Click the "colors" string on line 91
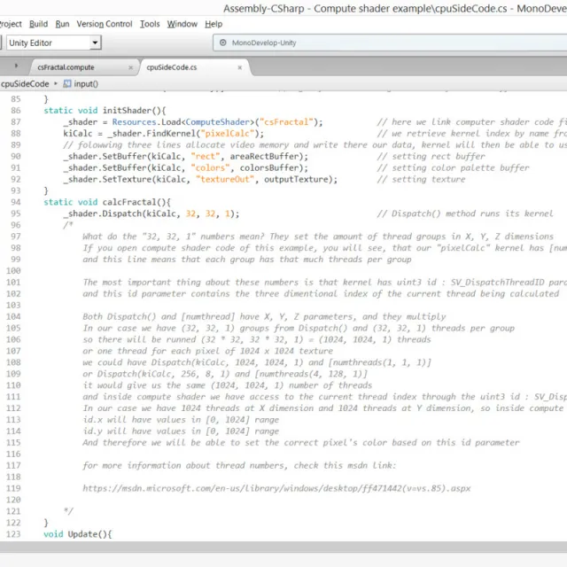Screen dimensions: 567x567 click(x=210, y=167)
